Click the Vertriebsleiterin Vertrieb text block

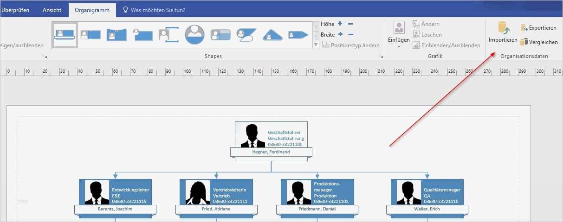coord(230,196)
